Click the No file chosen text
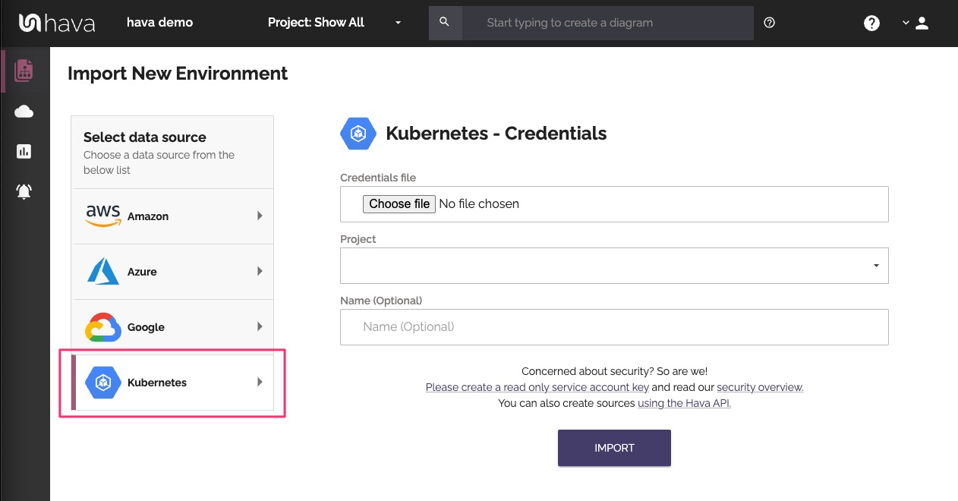This screenshot has height=501, width=958. pos(479,203)
